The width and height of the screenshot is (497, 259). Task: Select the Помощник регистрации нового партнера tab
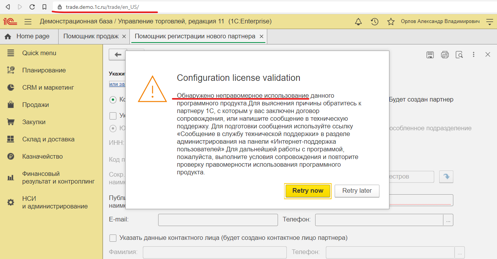click(x=195, y=36)
